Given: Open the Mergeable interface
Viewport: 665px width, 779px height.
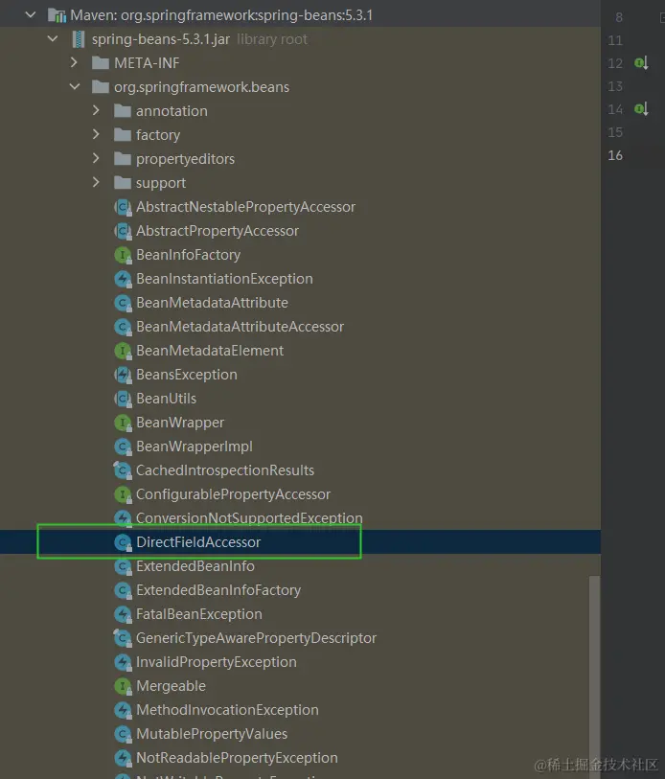Looking at the screenshot, I should tap(171, 686).
